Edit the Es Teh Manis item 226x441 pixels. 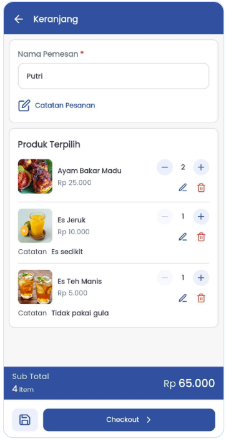click(x=183, y=298)
